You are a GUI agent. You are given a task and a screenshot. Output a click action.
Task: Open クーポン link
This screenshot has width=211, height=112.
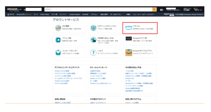coord(128,81)
